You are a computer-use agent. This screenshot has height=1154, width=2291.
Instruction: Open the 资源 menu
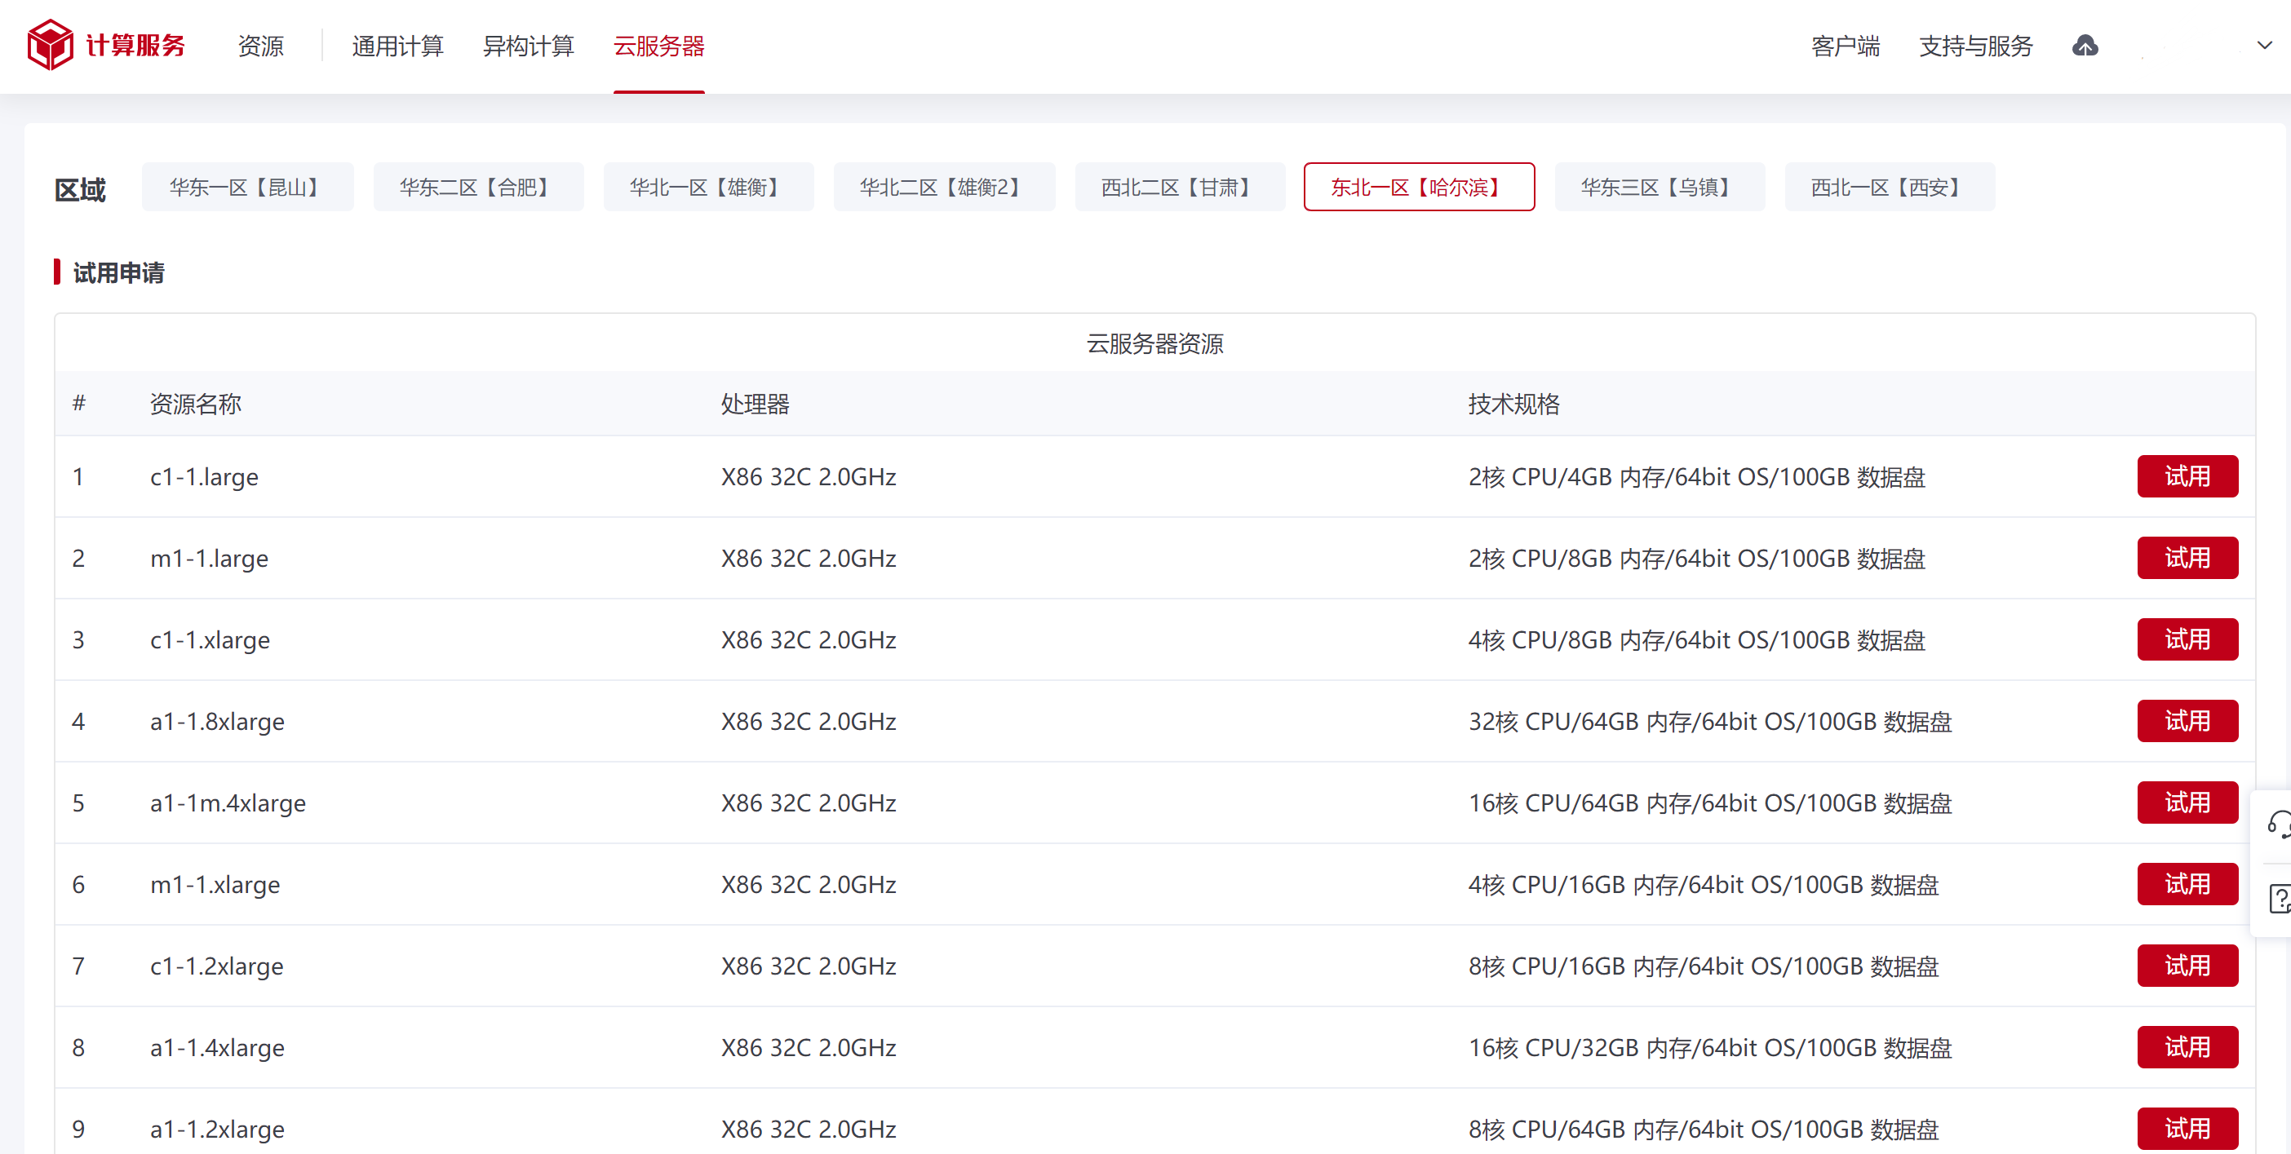260,46
